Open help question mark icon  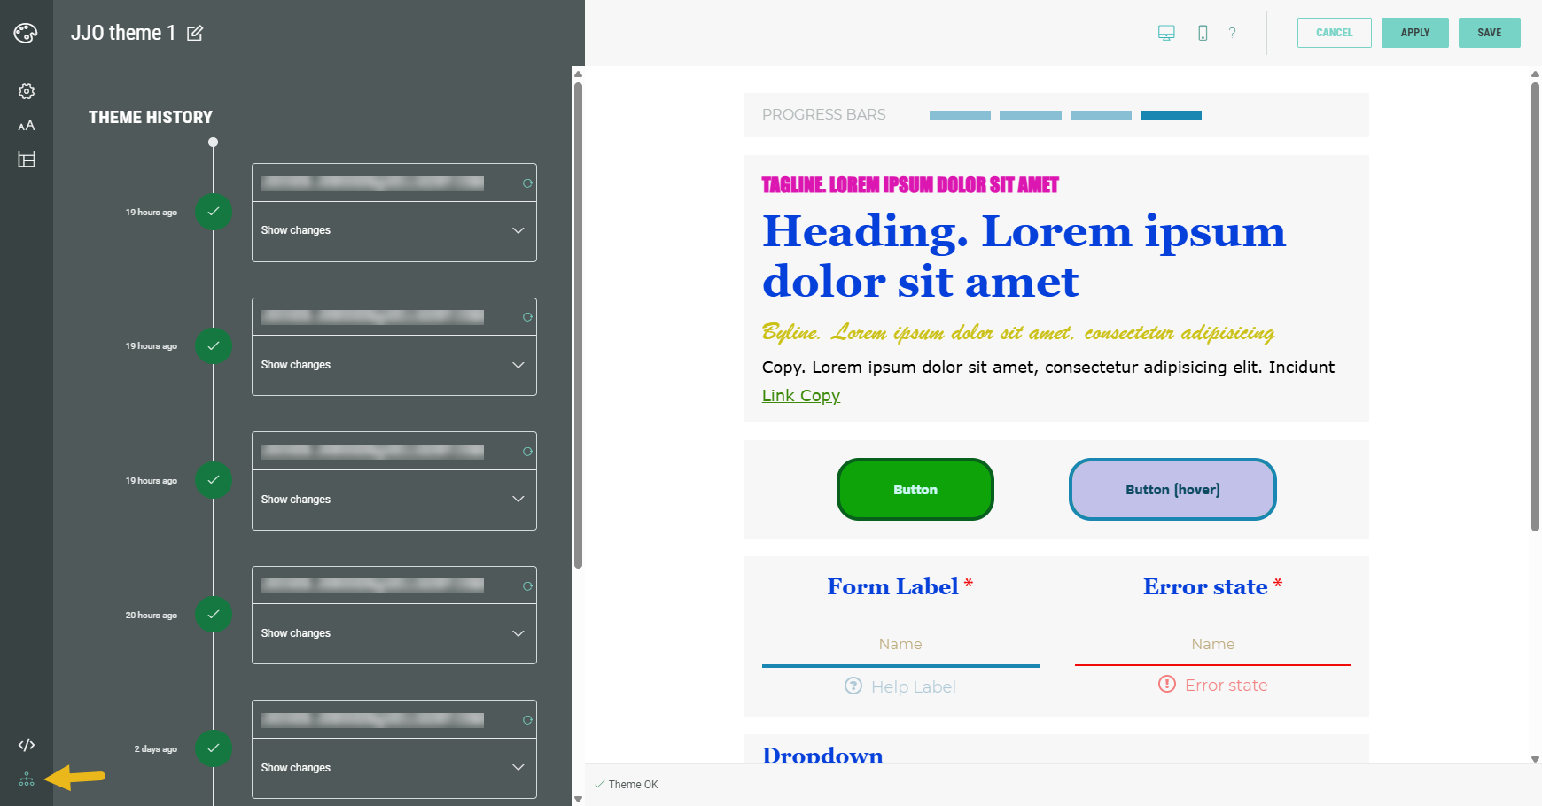pyautogui.click(x=1232, y=33)
